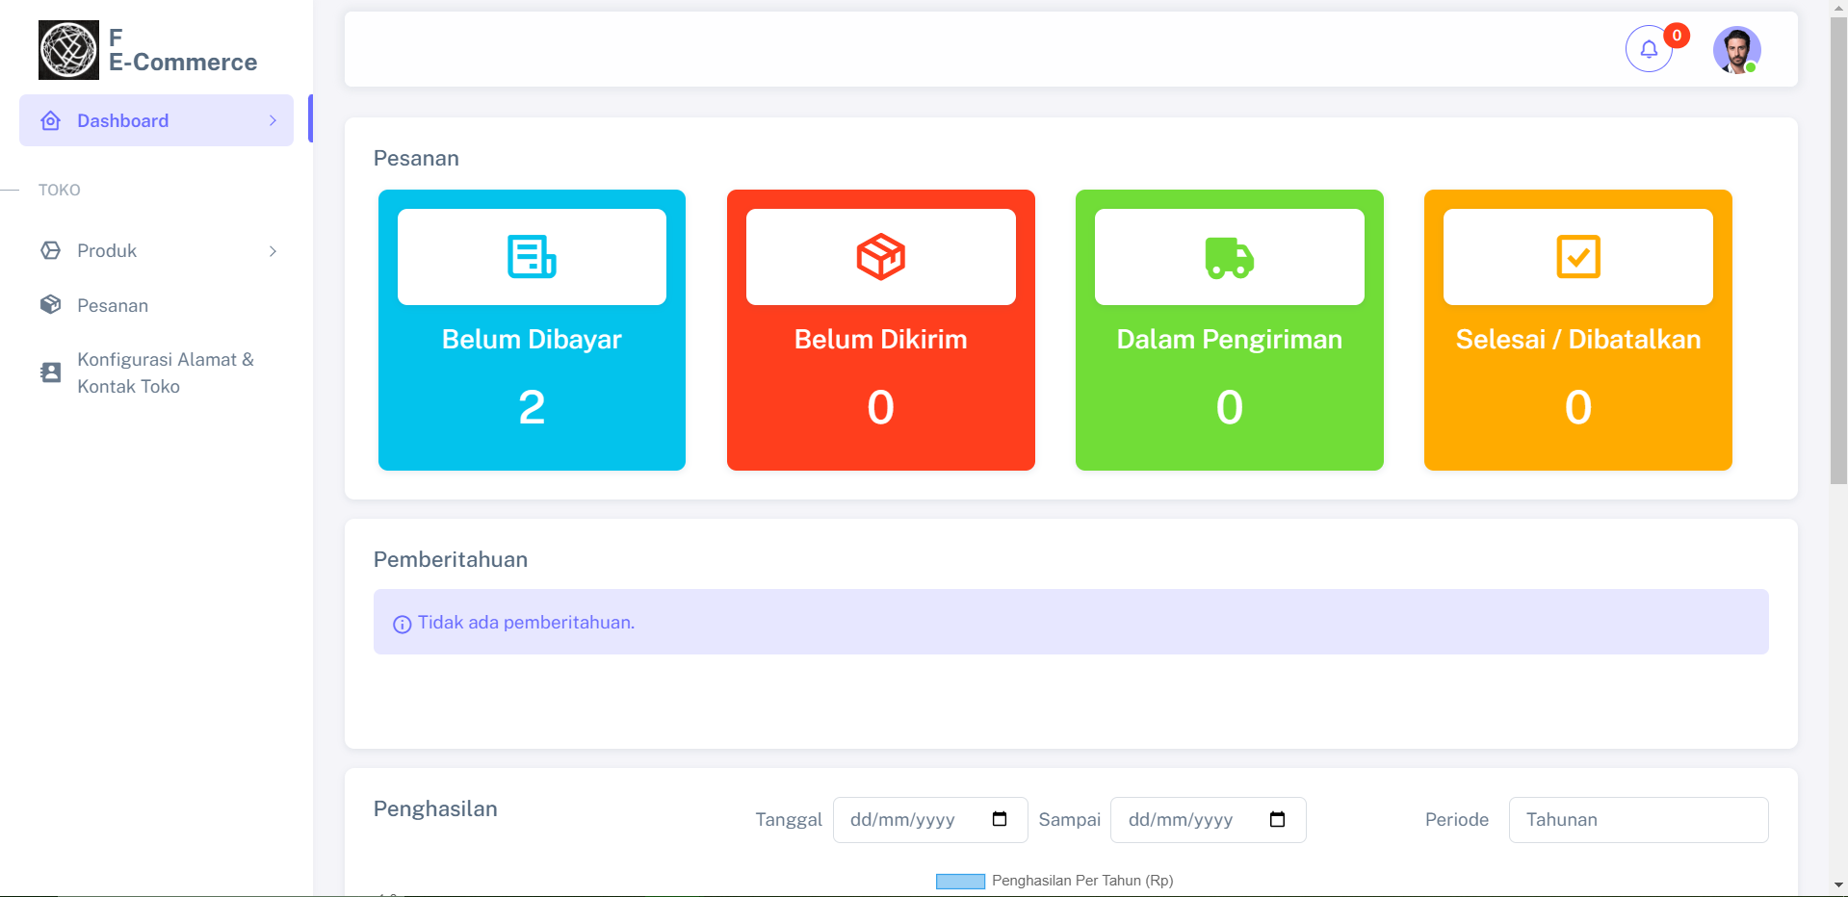
Task: Open the Tanggal start date calendar picker
Action: [1000, 819]
